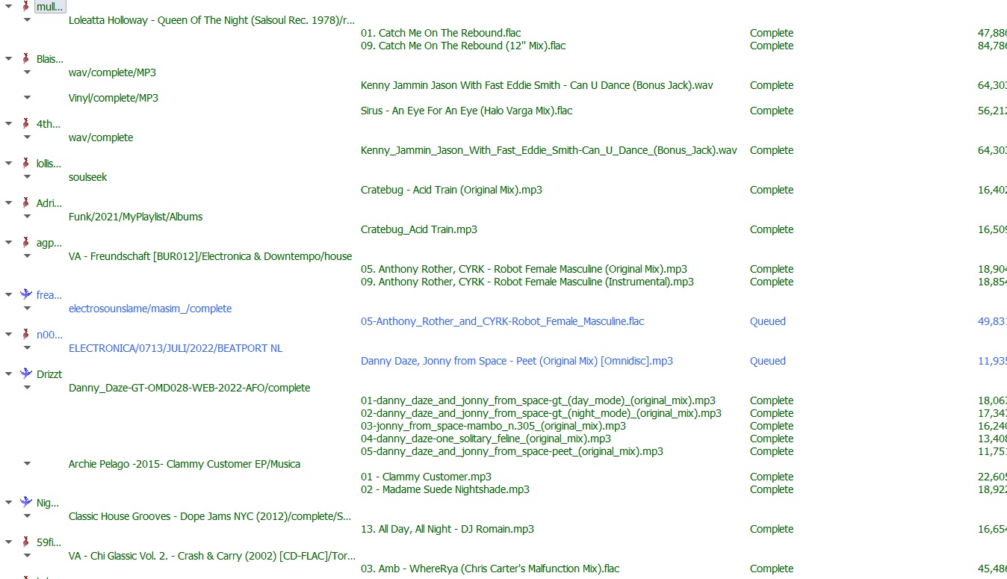Collapse the 59fi... user group

[x=8, y=542]
